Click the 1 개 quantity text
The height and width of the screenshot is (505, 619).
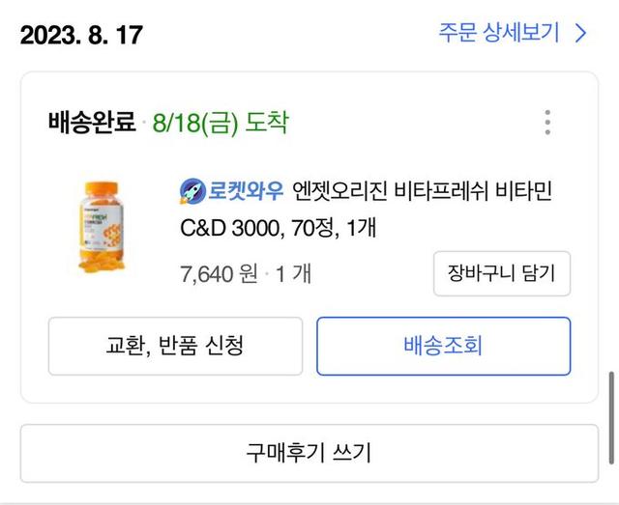[293, 274]
